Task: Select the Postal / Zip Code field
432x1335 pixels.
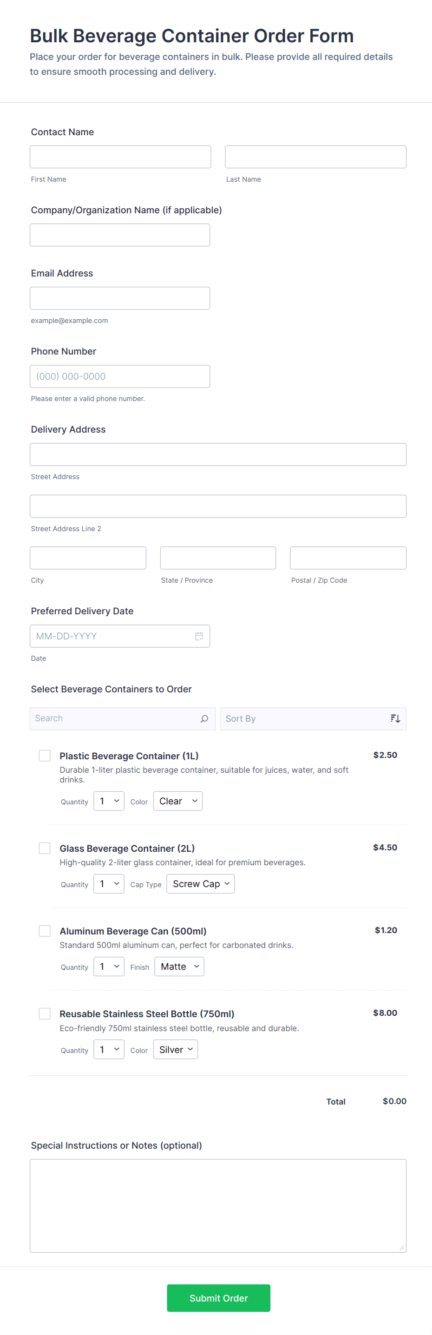Action: [347, 558]
